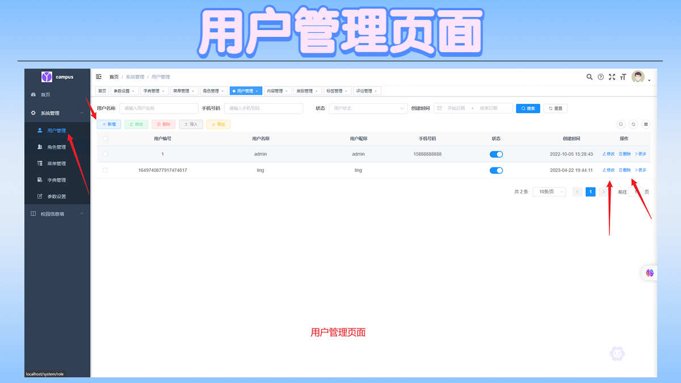Select 角色管理 in sidebar
This screenshot has height=383, width=681.
57,147
